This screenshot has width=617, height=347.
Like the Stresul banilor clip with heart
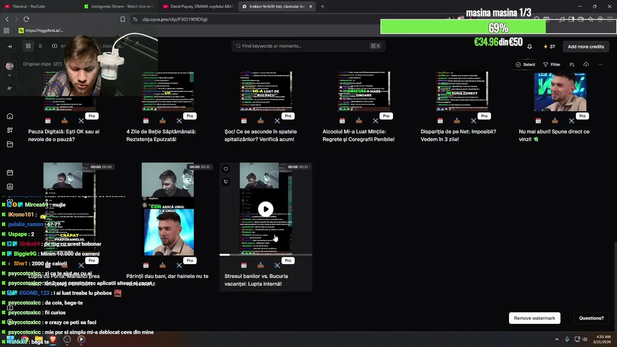[x=226, y=169]
